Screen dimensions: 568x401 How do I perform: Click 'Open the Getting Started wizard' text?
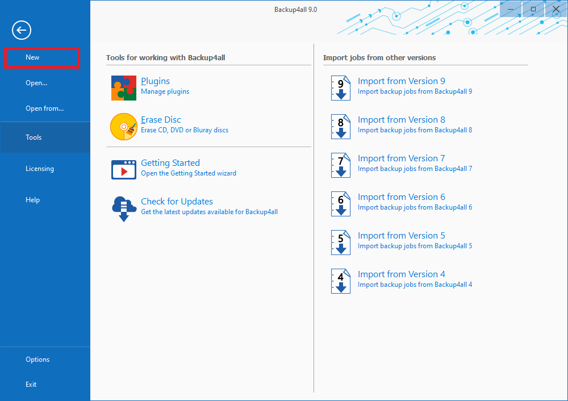pyautogui.click(x=189, y=173)
